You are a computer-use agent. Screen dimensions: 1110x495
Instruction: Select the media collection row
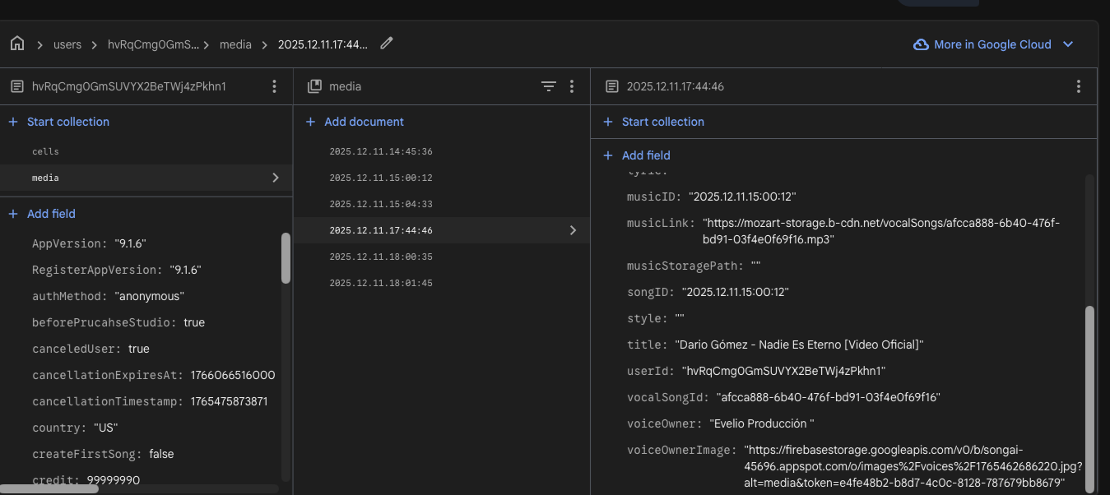tap(146, 178)
